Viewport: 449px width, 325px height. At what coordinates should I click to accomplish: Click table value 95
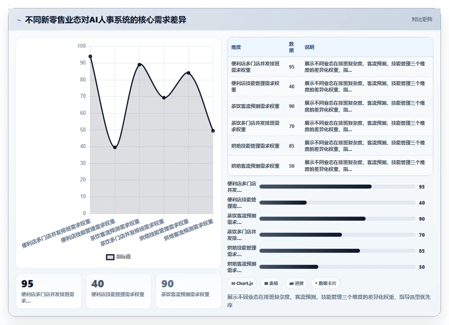click(291, 67)
